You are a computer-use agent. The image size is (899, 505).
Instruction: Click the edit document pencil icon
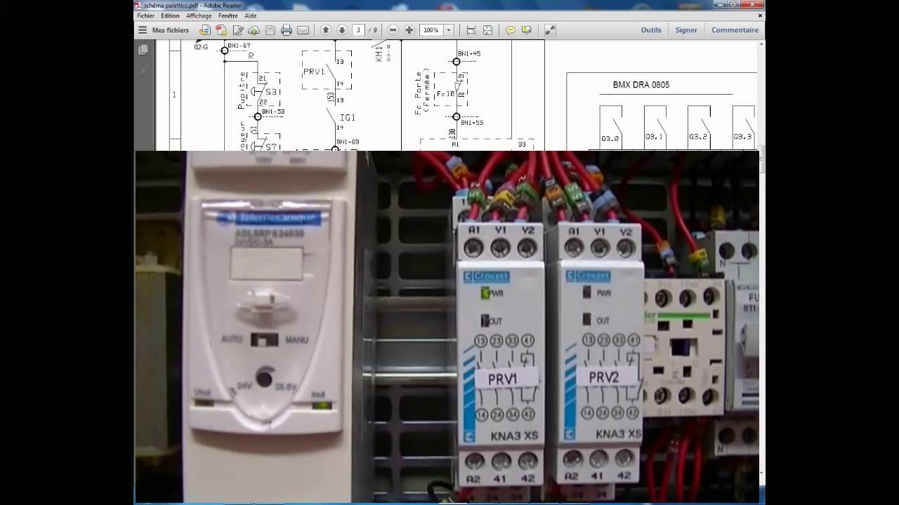(238, 30)
